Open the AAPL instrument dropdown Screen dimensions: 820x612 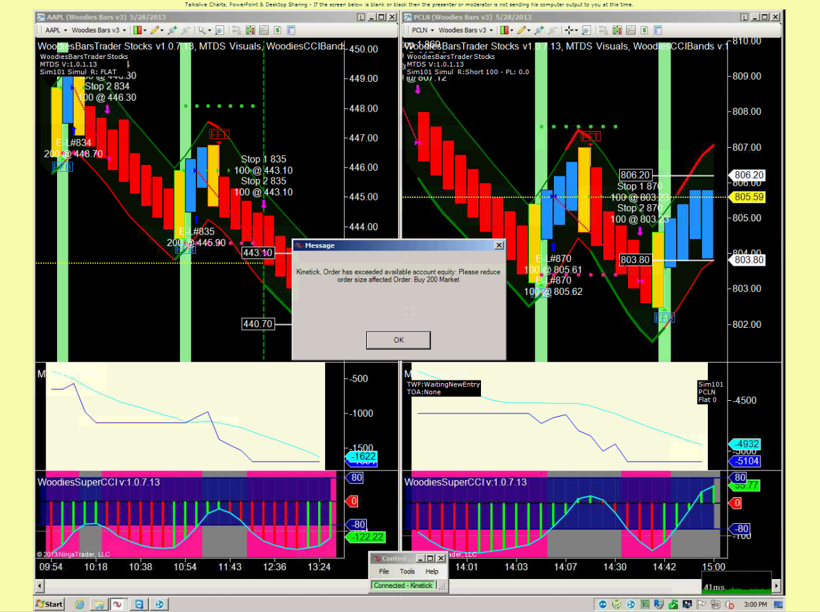click(56, 30)
